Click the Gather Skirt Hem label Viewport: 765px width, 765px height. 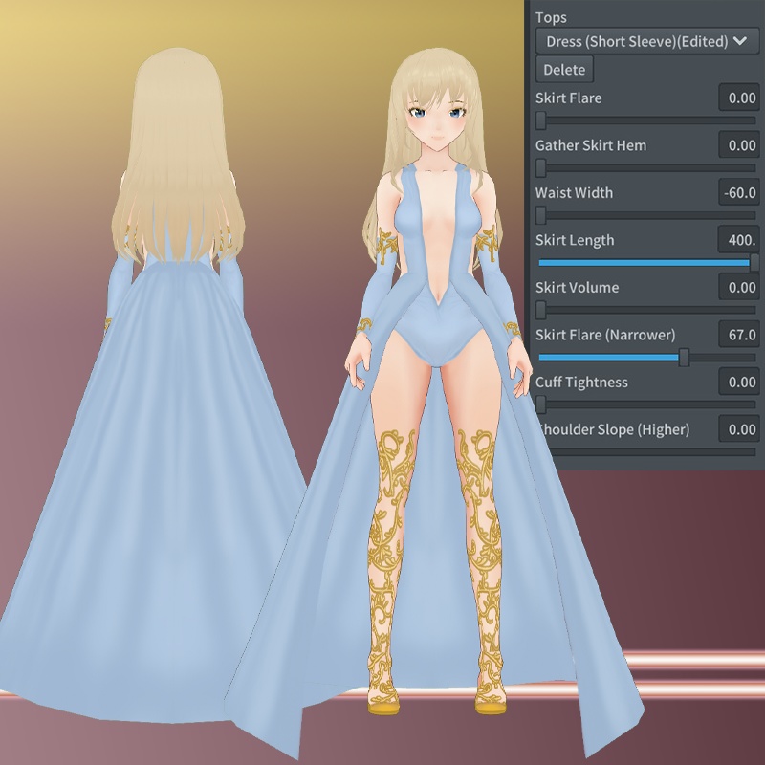591,145
